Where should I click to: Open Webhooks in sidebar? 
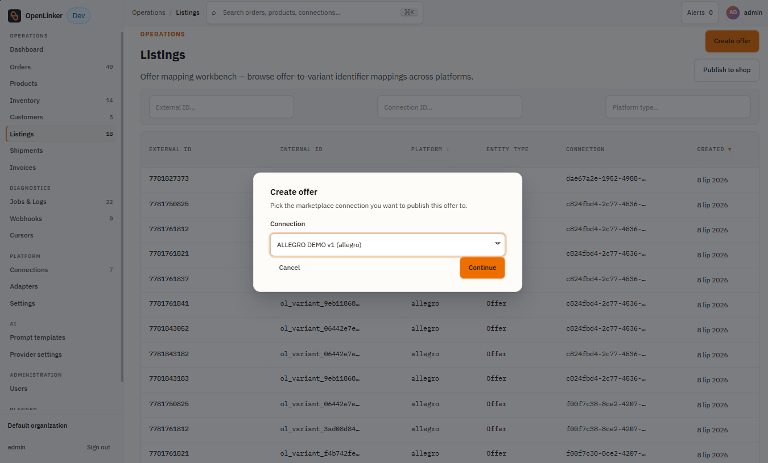pyautogui.click(x=61, y=219)
